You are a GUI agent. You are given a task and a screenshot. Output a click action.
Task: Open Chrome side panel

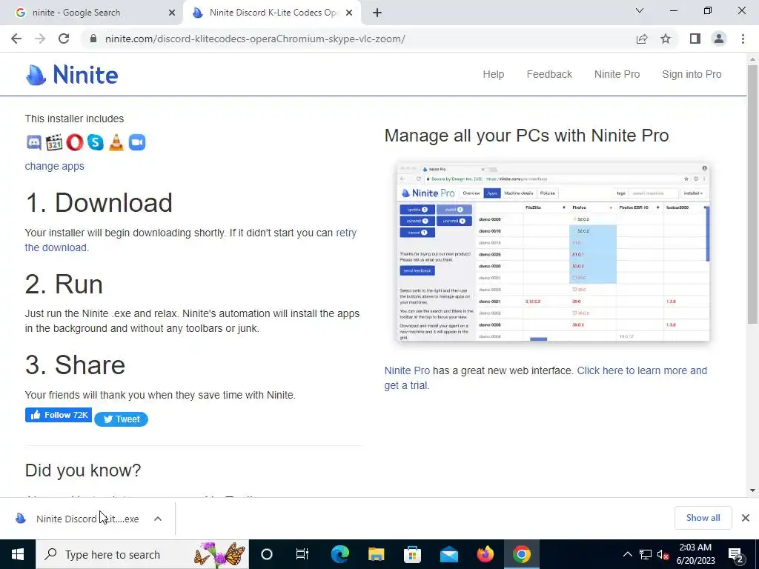(695, 39)
